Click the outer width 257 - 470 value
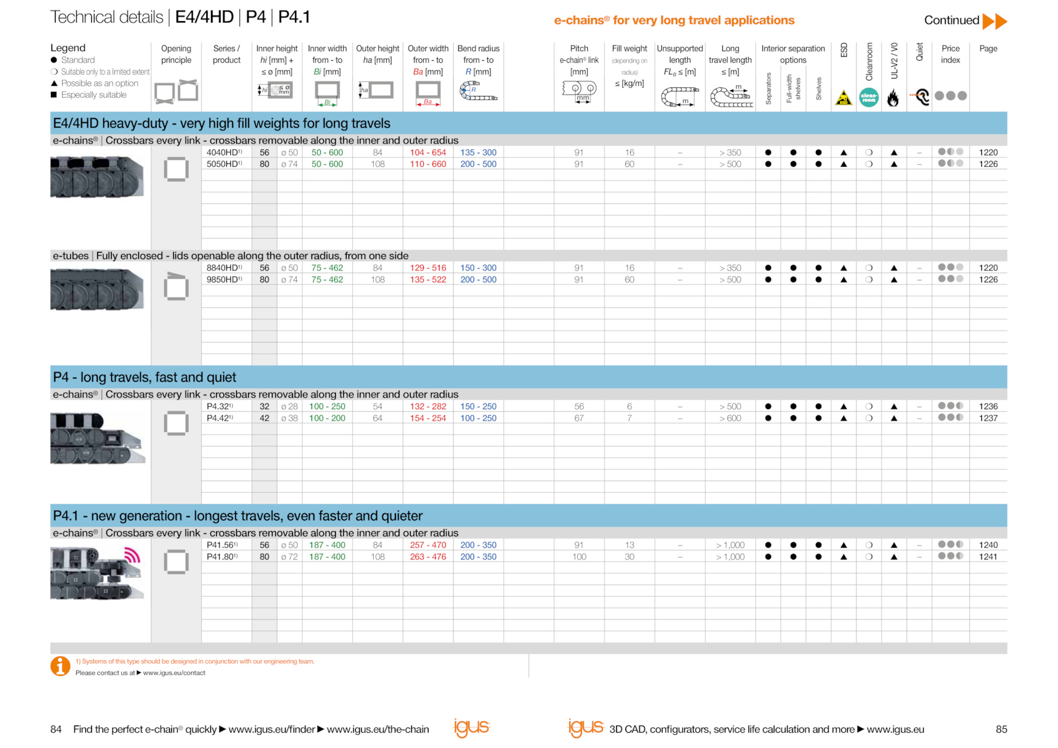The width and height of the screenshot is (1058, 748). pyautogui.click(x=428, y=545)
